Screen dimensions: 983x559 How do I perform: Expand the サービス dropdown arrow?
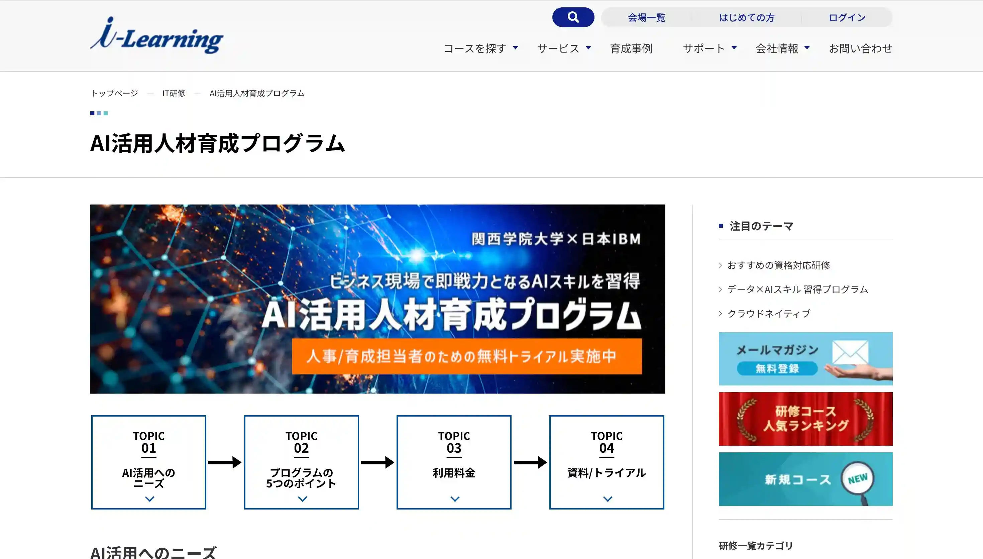tap(588, 48)
